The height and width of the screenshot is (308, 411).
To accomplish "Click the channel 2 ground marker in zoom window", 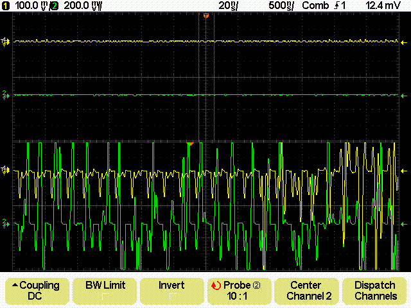I will 6,223.
